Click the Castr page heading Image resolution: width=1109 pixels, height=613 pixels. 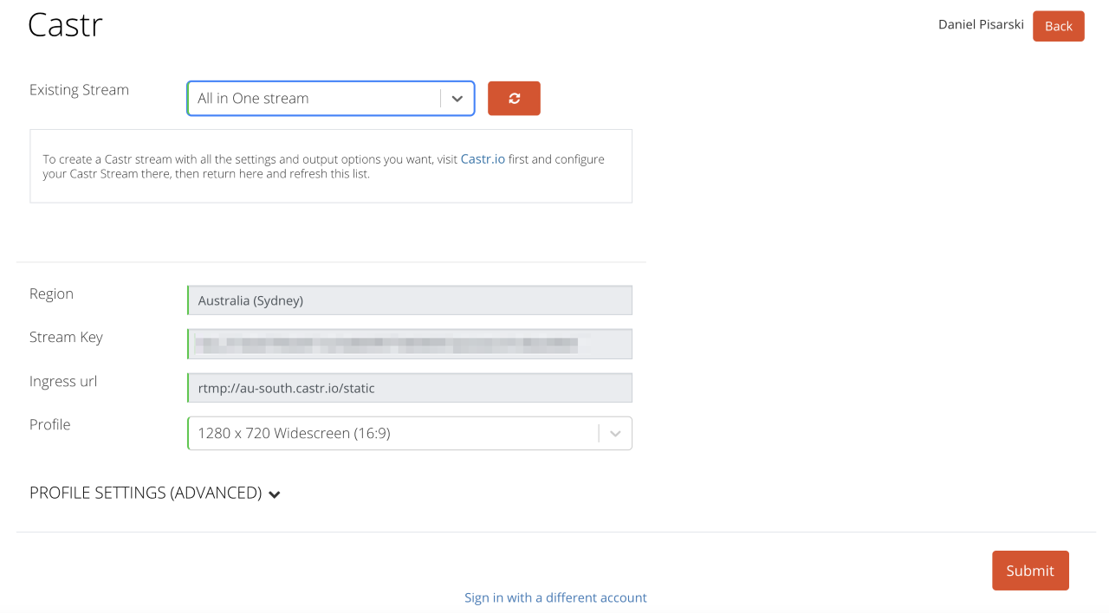click(x=66, y=25)
